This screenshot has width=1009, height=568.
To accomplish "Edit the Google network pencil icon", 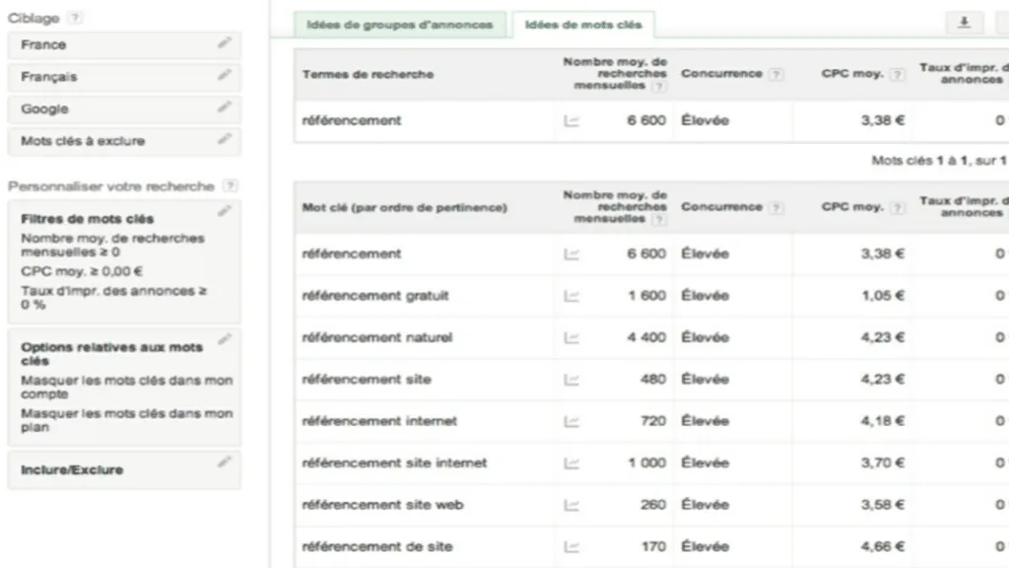I will (x=224, y=107).
